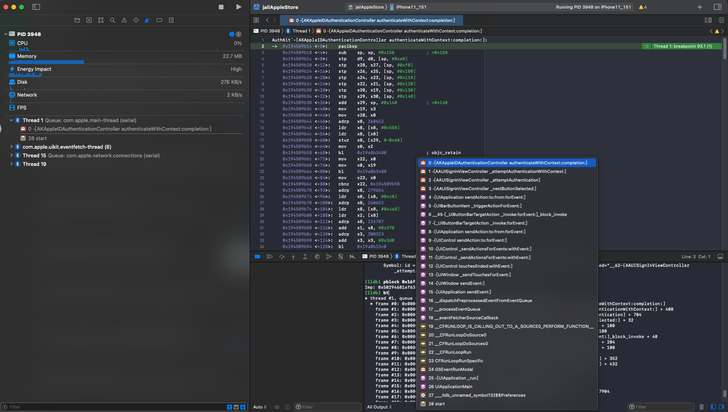The image size is (728, 412).
Task: Toggle the inspectors panel on right
Action: pos(717,7)
